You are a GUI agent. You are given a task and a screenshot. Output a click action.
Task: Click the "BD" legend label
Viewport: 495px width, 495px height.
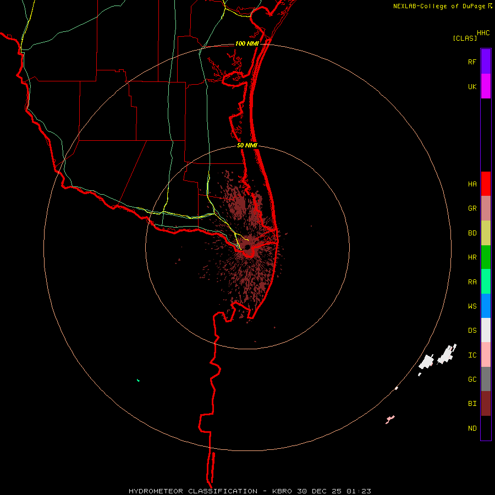[x=472, y=233]
